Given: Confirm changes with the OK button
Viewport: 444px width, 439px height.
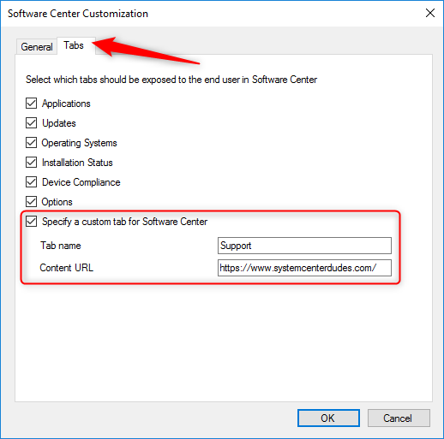Looking at the screenshot, I should click(x=328, y=418).
